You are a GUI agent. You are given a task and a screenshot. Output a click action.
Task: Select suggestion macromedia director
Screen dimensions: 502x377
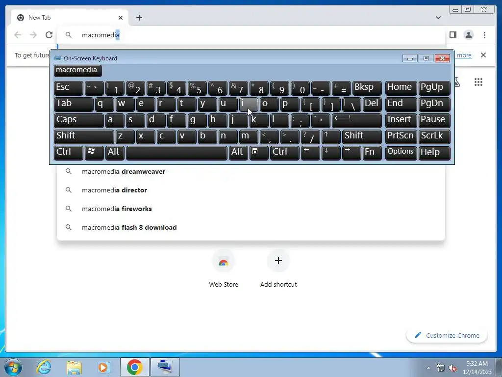point(251,190)
